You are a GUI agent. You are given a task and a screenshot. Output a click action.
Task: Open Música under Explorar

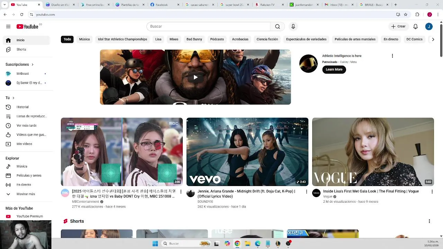tap(26, 166)
